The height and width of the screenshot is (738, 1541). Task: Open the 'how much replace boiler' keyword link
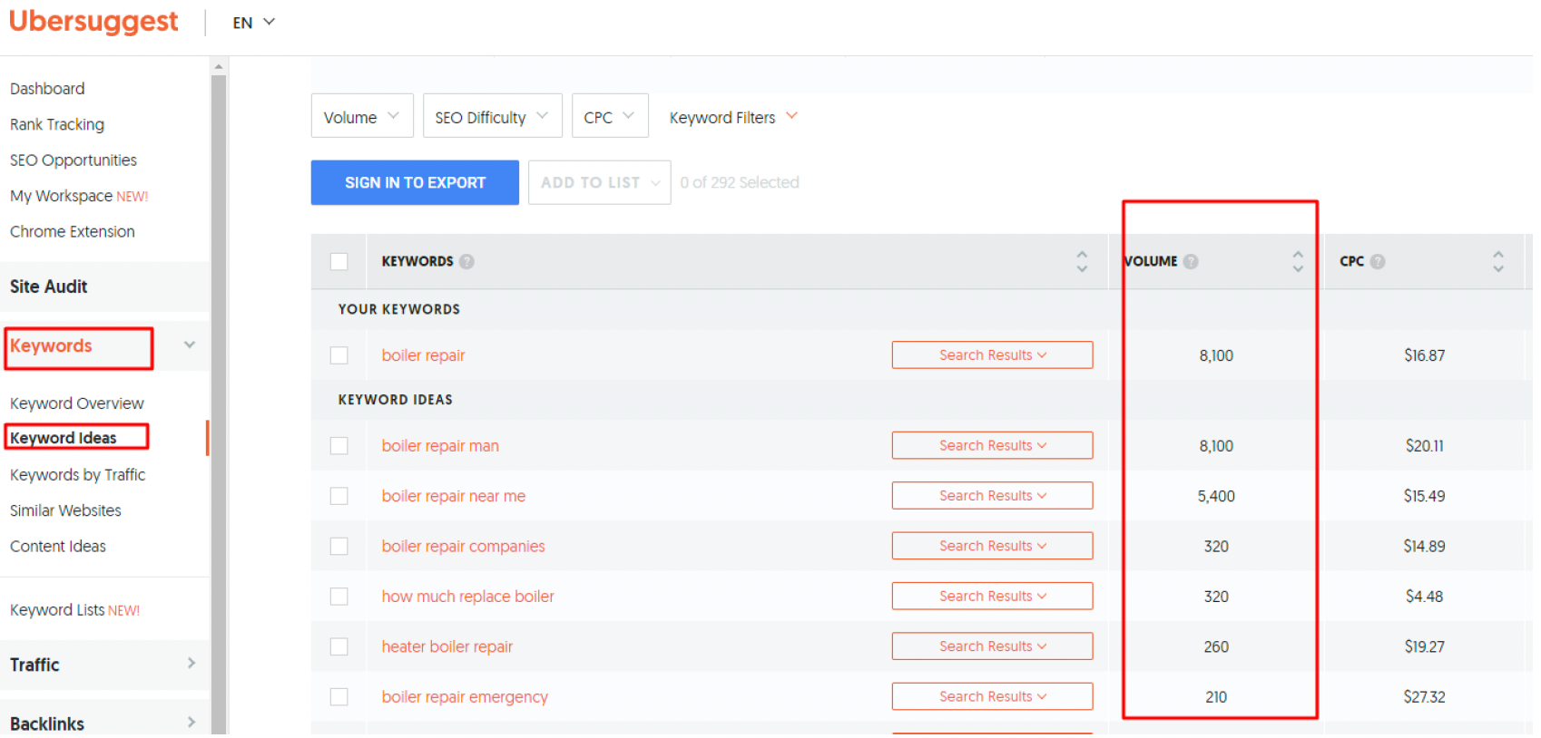pos(467,597)
